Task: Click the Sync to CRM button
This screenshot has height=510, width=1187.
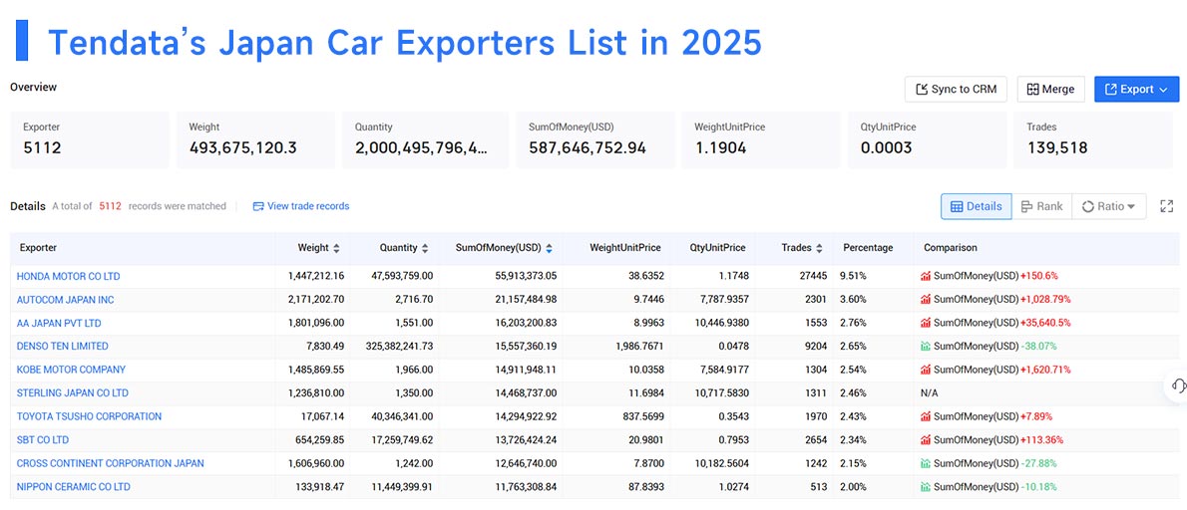Action: 957,90
